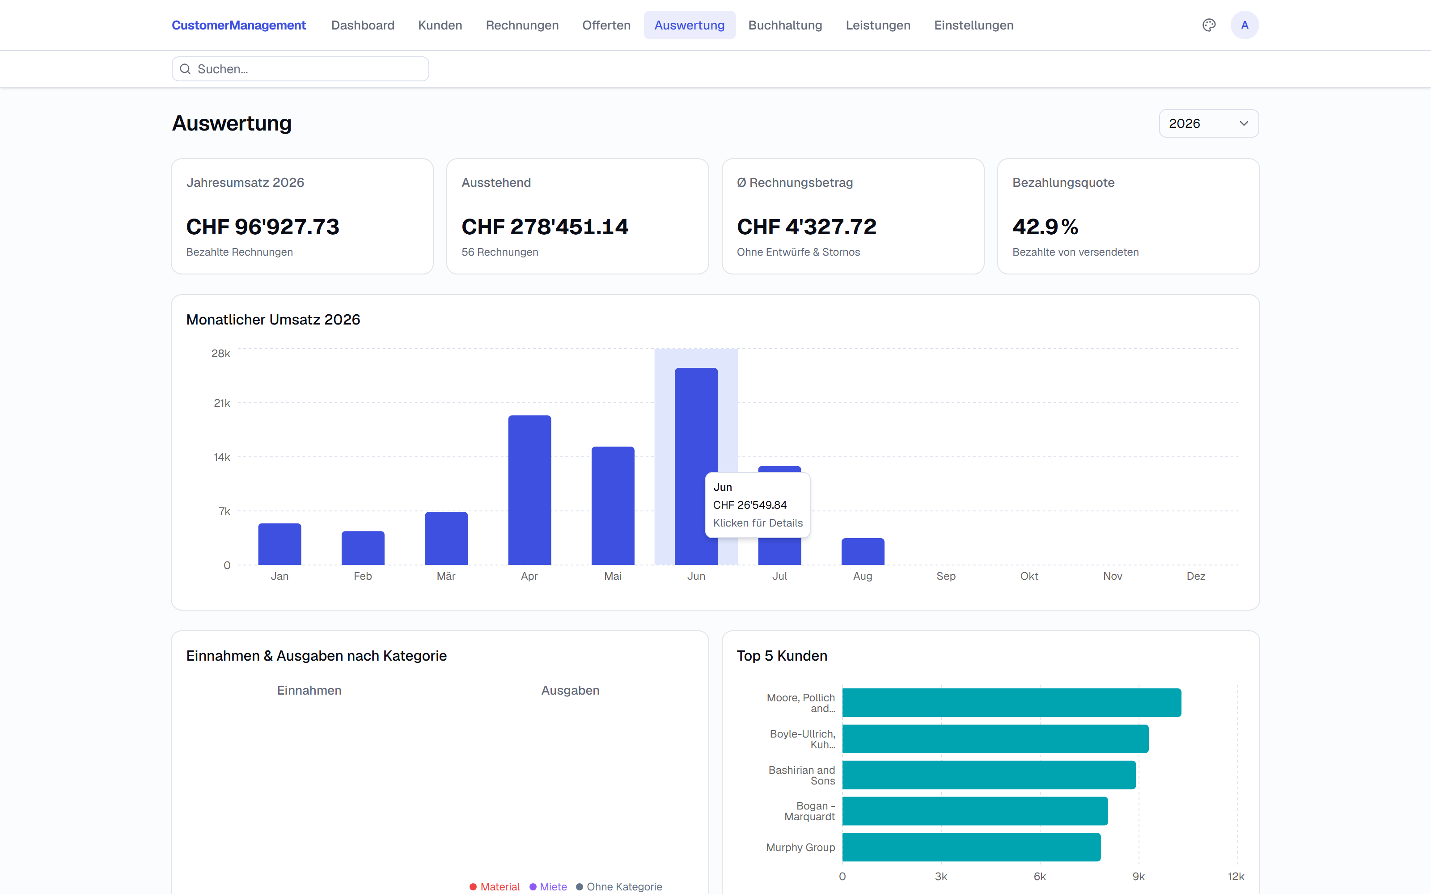Click the average invoice amount CHF 4'327.72
This screenshot has width=1431, height=894.
pyautogui.click(x=807, y=227)
